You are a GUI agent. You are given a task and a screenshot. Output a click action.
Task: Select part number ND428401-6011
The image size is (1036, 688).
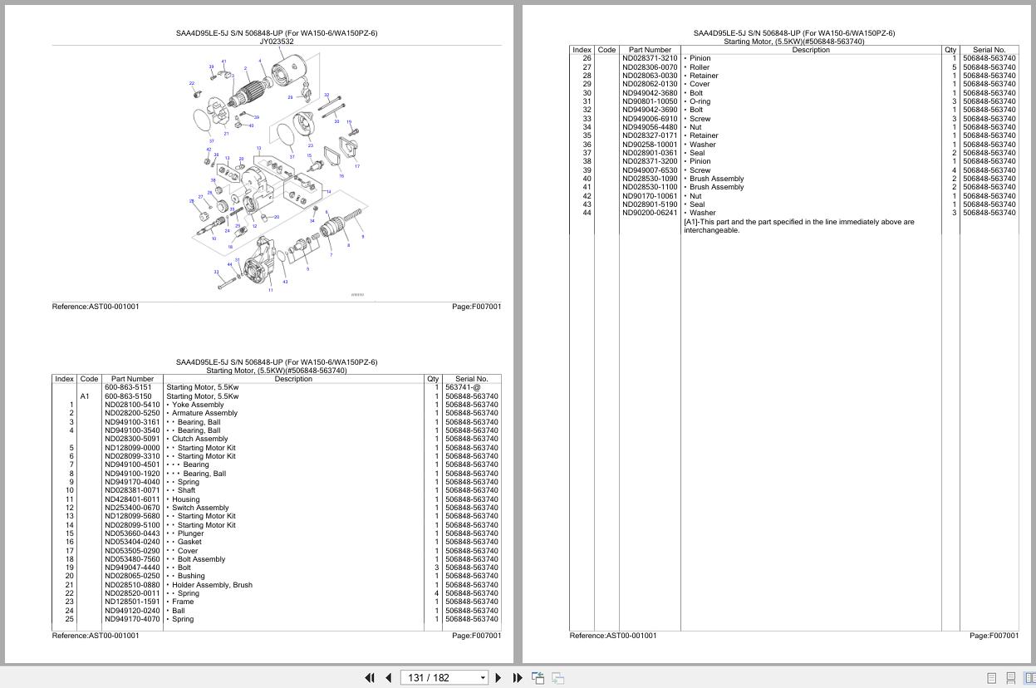132,499
